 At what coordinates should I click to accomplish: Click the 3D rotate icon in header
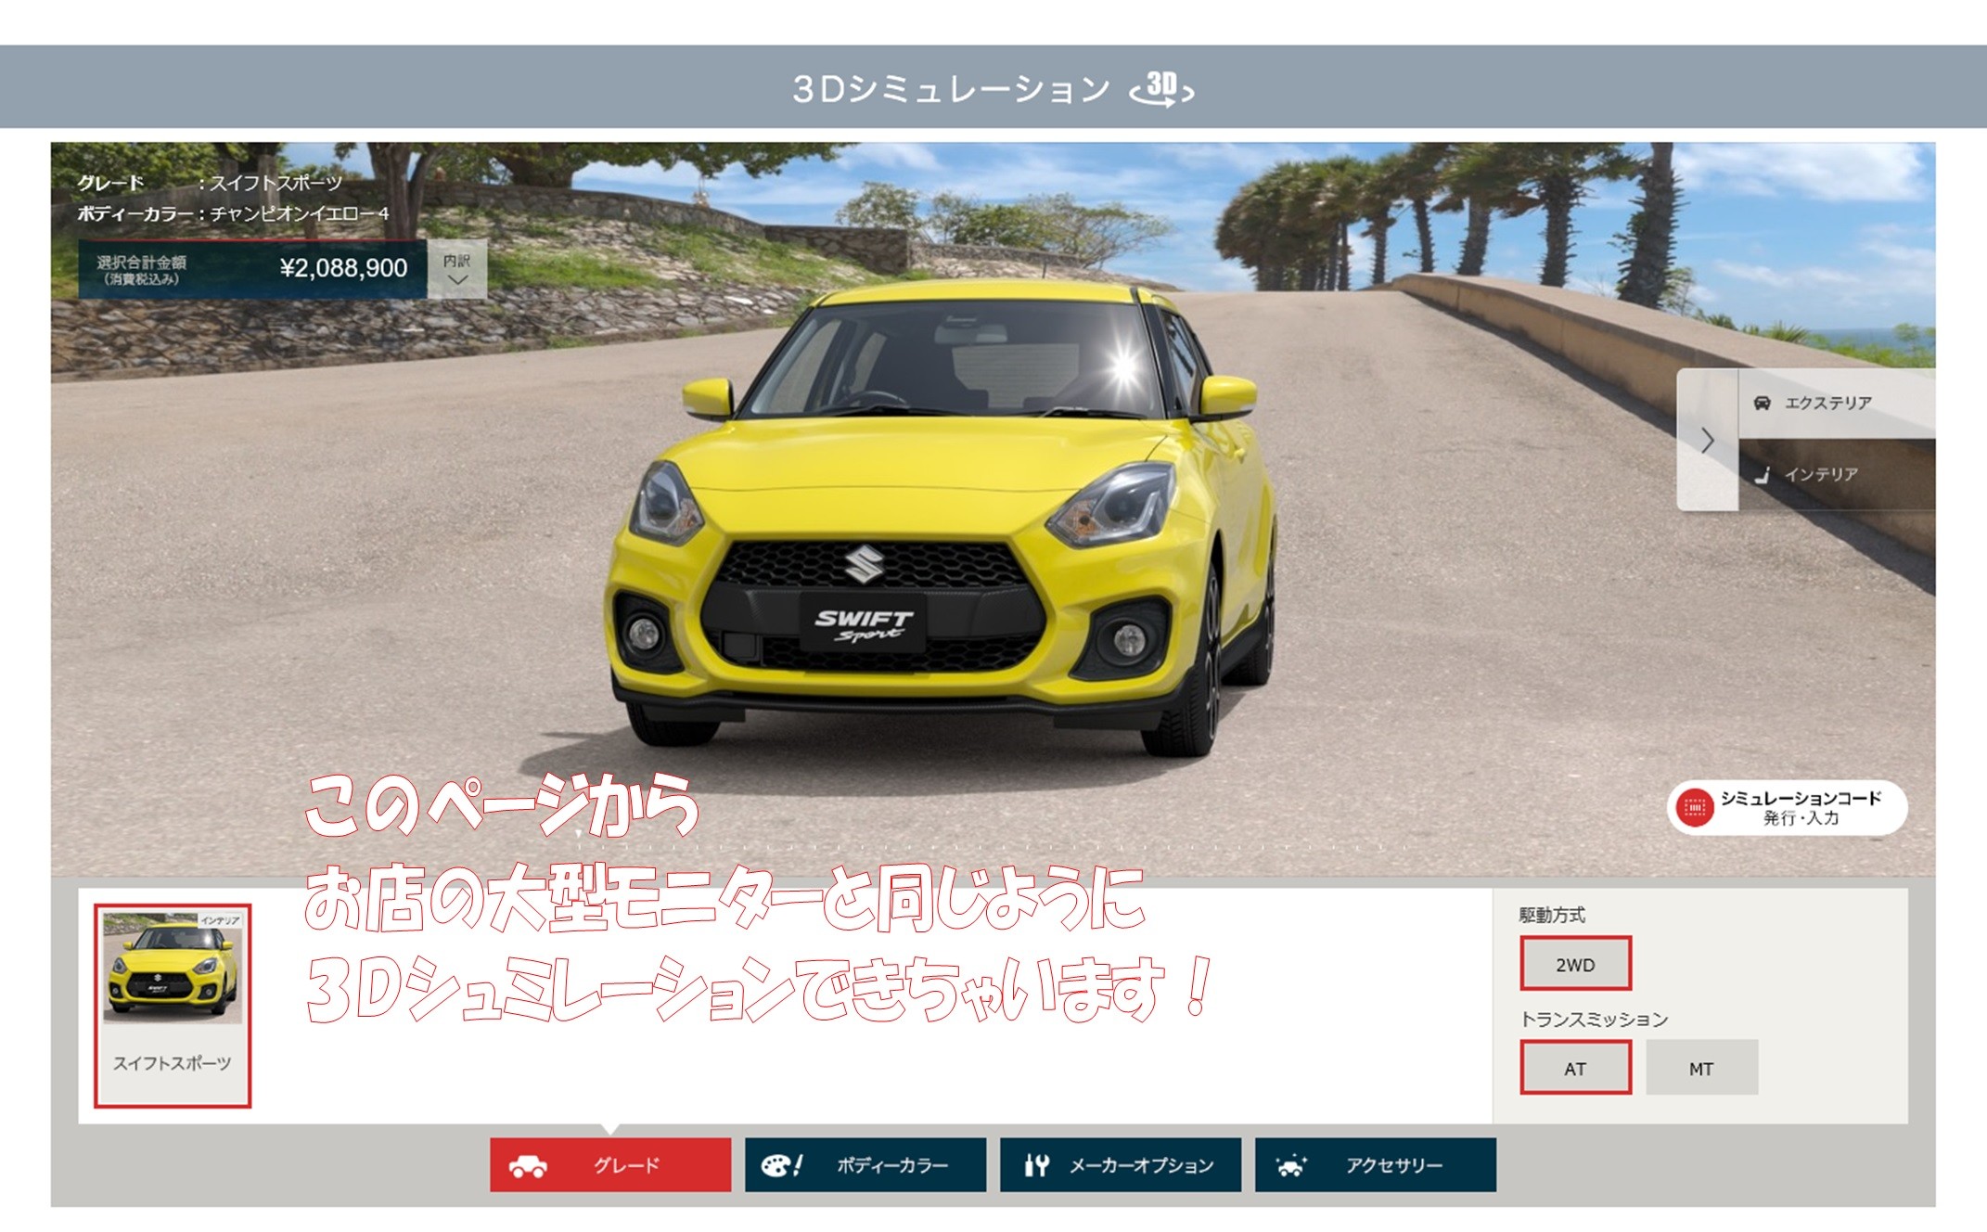pyautogui.click(x=1161, y=89)
